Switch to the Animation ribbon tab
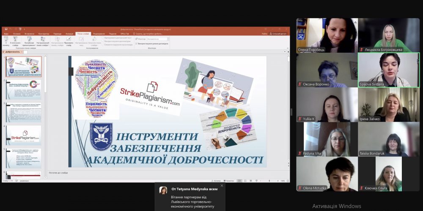This screenshot has height=211, width=423. [69, 33]
